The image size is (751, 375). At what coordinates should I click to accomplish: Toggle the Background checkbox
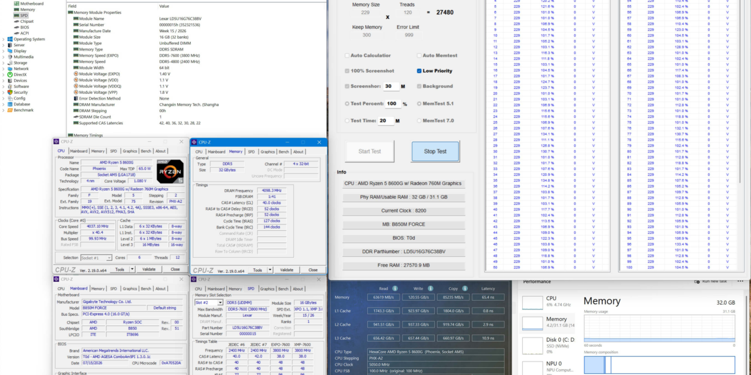[420, 86]
